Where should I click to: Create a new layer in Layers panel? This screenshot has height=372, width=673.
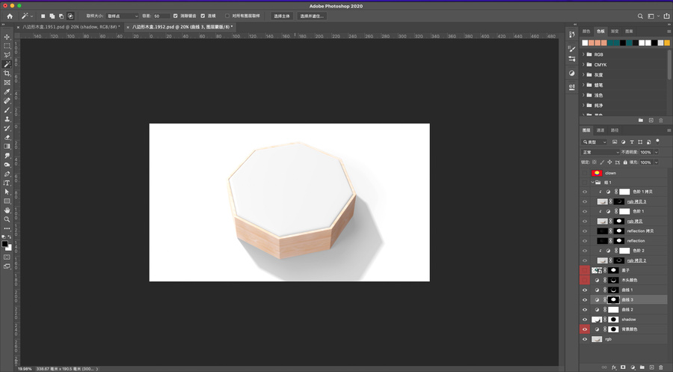651,368
